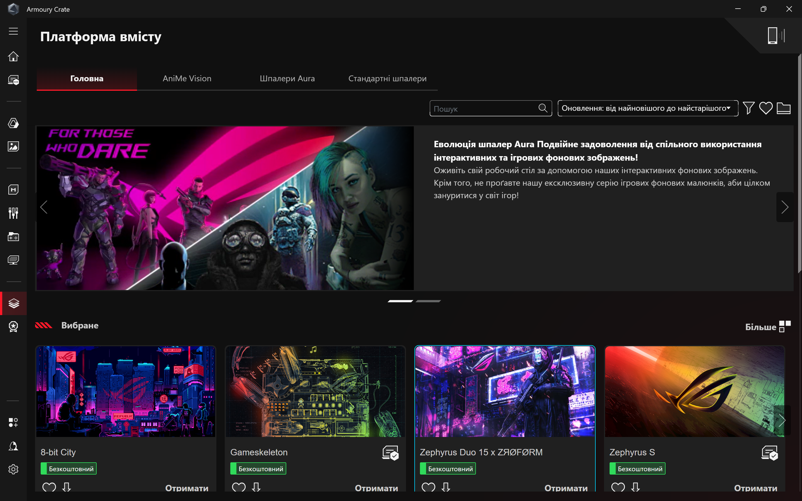Click Безкоштовний badge on Zephyrus S
The width and height of the screenshot is (802, 501).
[637, 468]
